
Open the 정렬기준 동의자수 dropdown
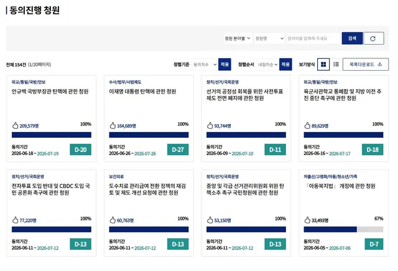point(205,64)
